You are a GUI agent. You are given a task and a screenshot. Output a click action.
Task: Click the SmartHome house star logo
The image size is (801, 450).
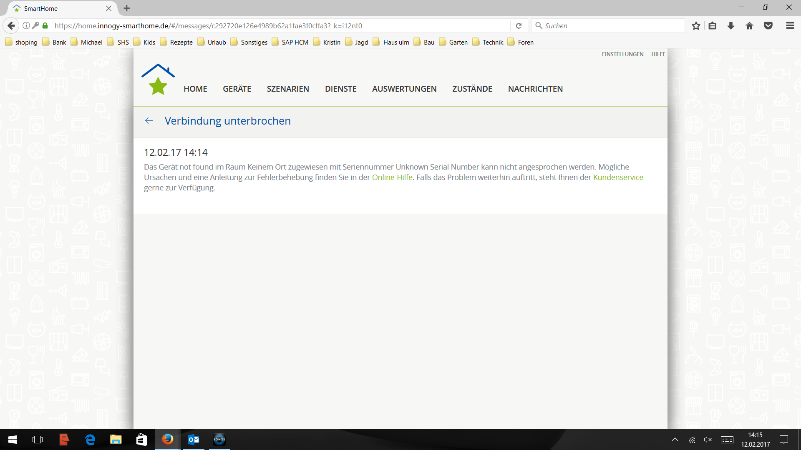pyautogui.click(x=158, y=80)
